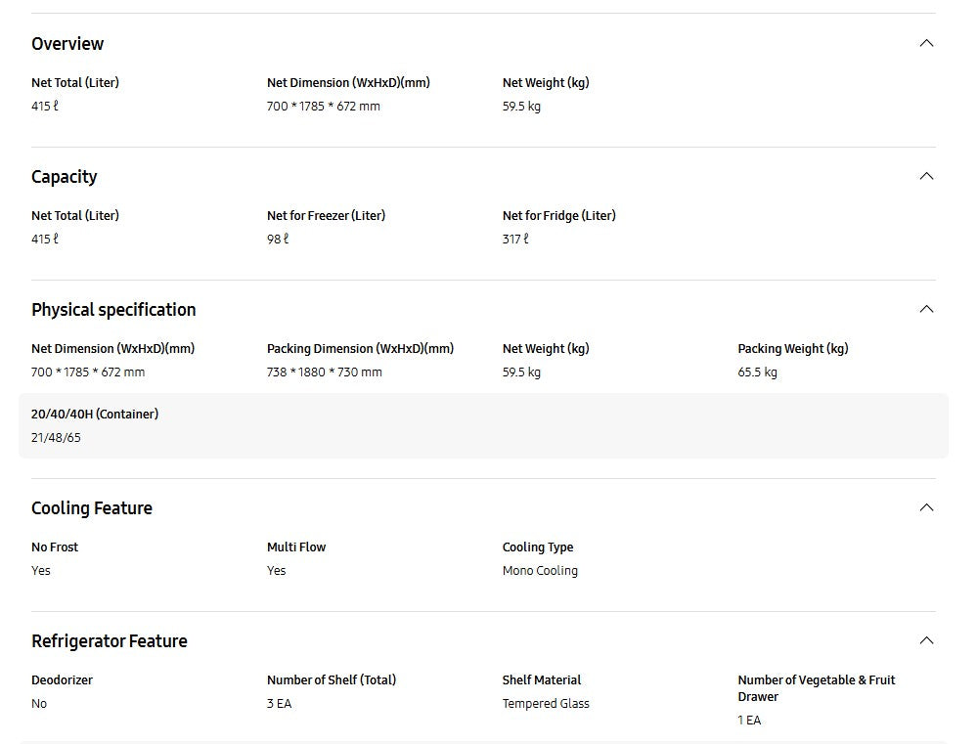Screen dimensions: 977x744
Task: Click the Net for Fridge (Liter) label
Action: click(558, 216)
